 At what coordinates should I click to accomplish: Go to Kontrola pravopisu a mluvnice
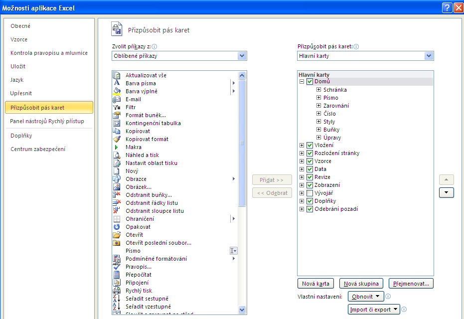click(49, 53)
